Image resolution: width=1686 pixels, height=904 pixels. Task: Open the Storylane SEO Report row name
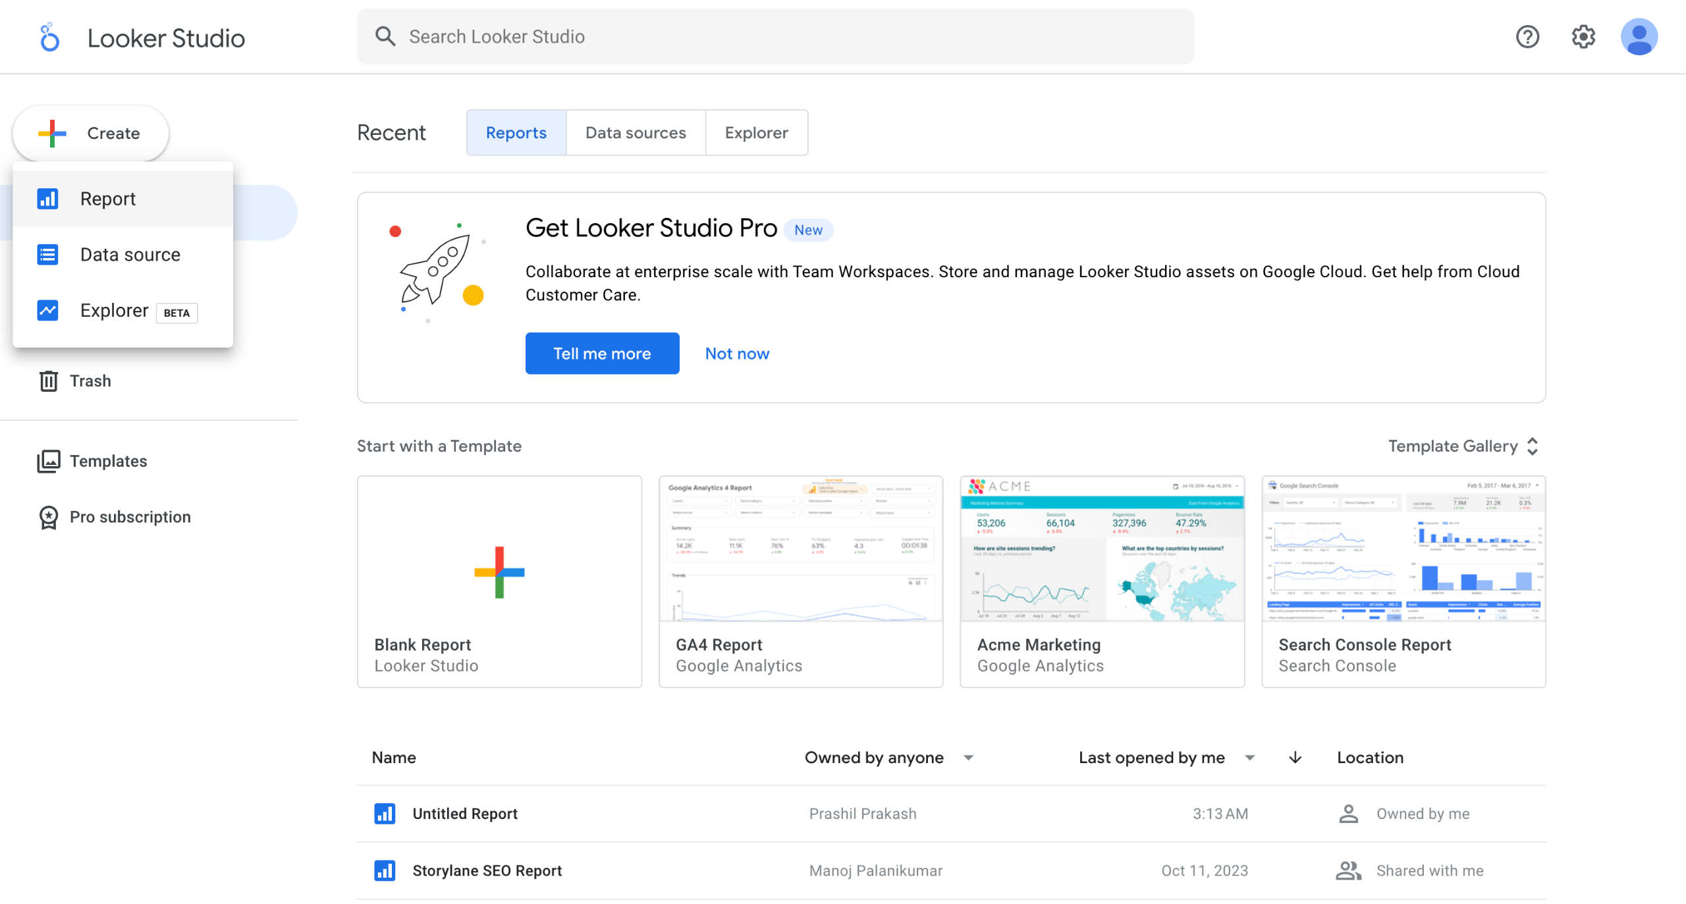[487, 870]
